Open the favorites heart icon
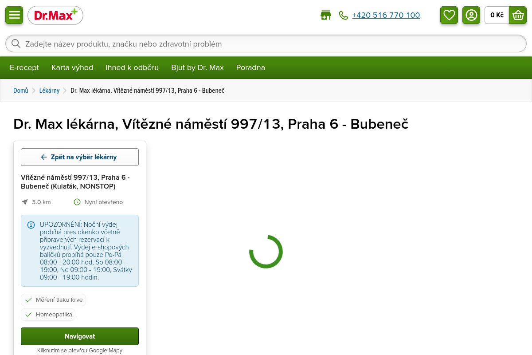 [449, 15]
